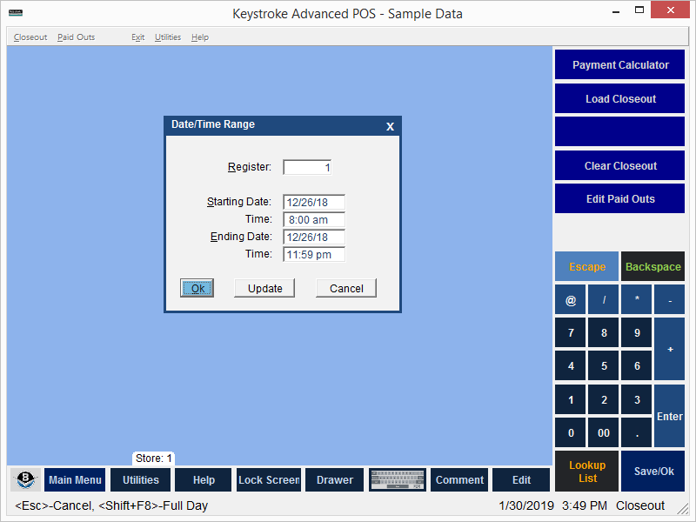The height and width of the screenshot is (522, 696).
Task: Open the Payment Calculator
Action: [x=619, y=64]
